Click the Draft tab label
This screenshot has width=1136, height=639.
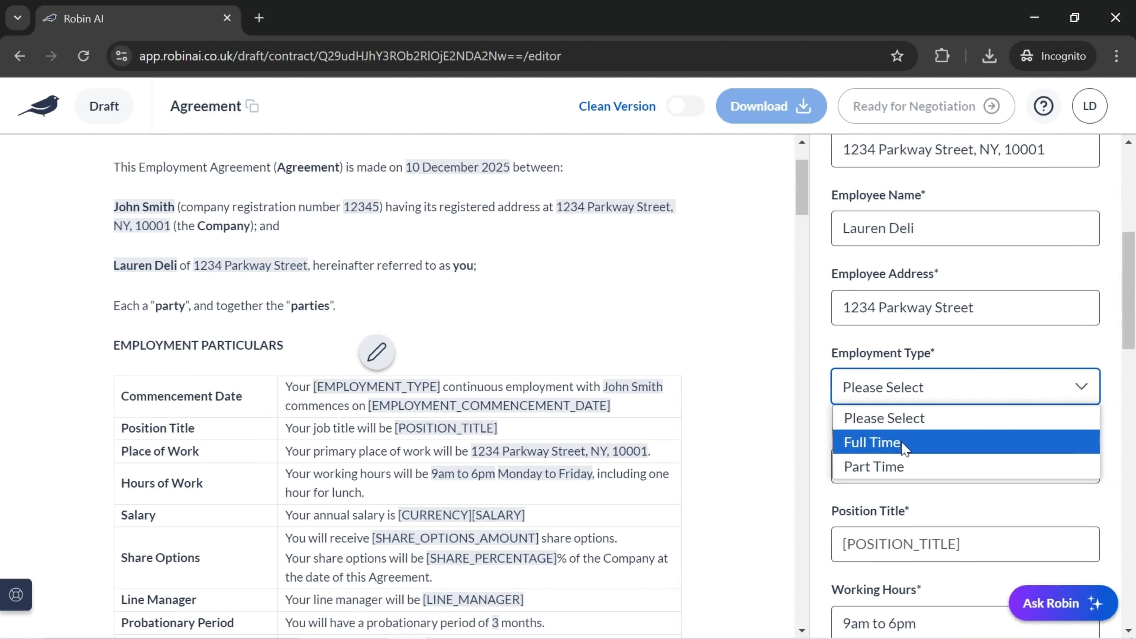pos(104,105)
